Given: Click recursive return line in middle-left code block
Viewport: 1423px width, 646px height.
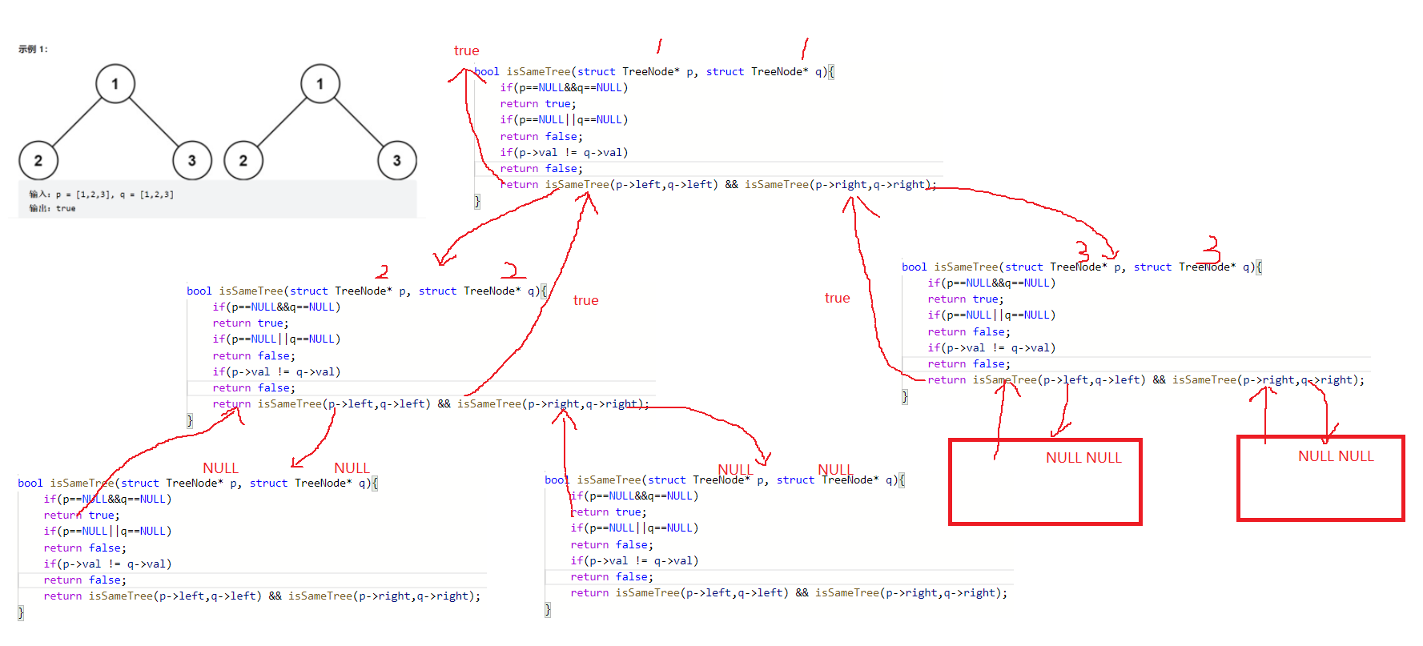Looking at the screenshot, I should click(x=431, y=404).
